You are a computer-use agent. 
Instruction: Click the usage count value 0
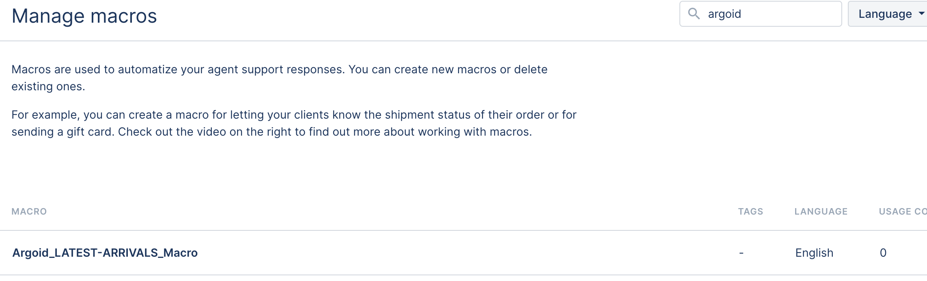[883, 253]
